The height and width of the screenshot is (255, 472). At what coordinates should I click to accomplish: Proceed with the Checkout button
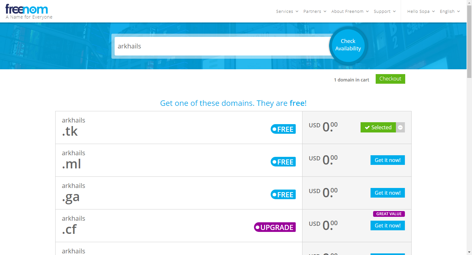[x=390, y=79]
